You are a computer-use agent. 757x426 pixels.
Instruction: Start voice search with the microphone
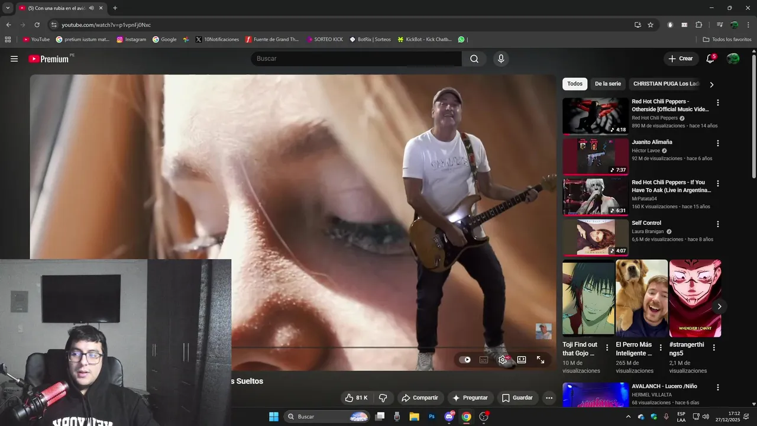pos(501,59)
